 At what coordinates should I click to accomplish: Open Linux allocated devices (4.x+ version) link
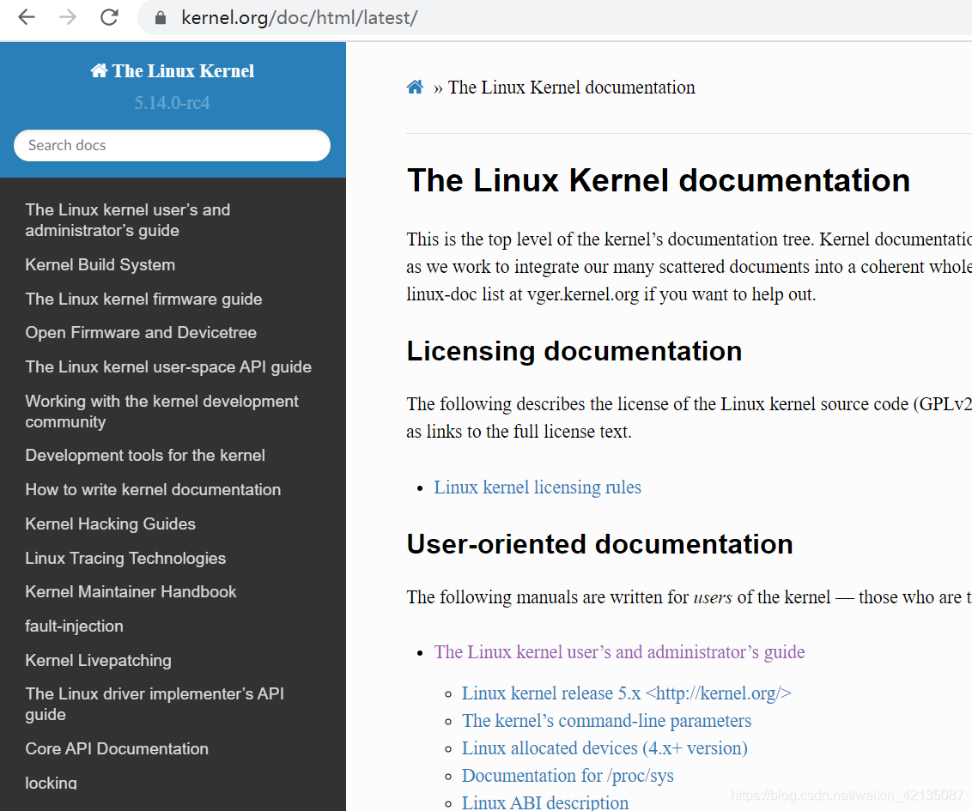tap(604, 747)
